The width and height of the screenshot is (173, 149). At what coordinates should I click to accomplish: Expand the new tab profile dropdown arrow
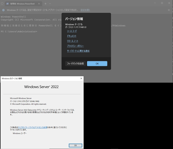coord(50,4)
